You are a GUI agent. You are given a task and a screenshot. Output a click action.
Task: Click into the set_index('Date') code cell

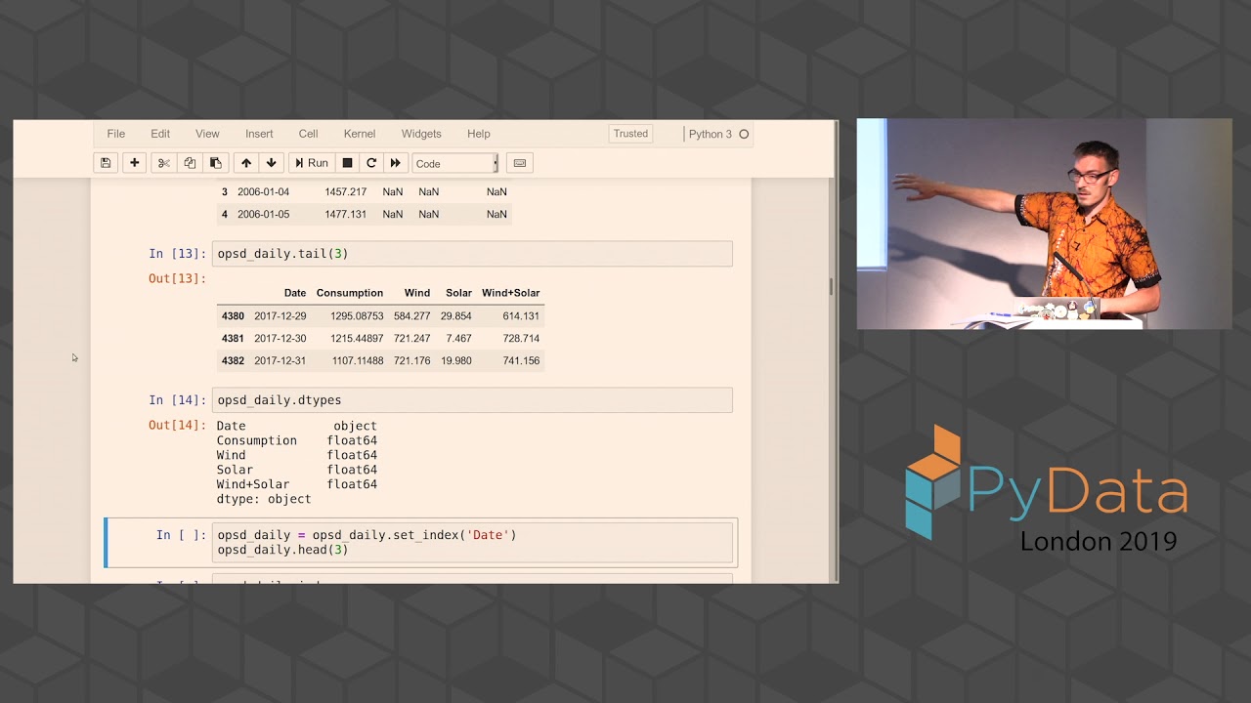[x=472, y=543]
